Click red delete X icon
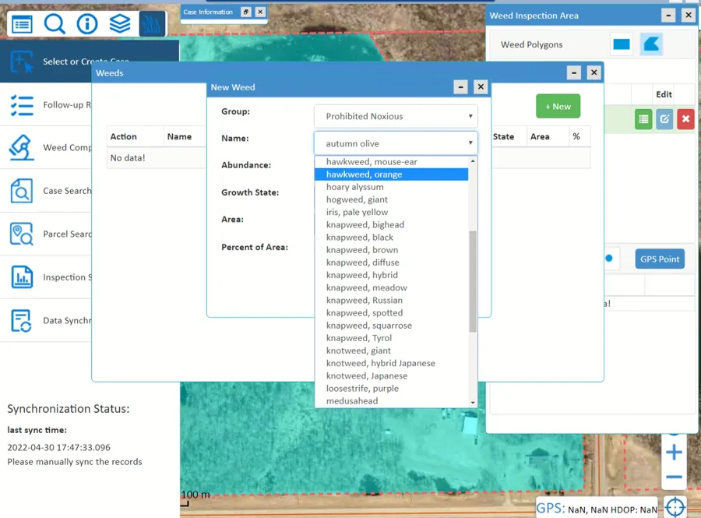The height and width of the screenshot is (518, 701). 685,119
